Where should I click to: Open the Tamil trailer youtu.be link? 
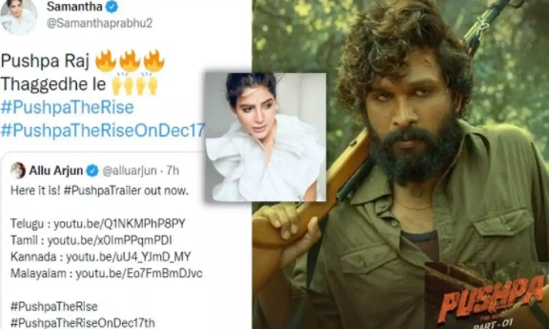110,240
